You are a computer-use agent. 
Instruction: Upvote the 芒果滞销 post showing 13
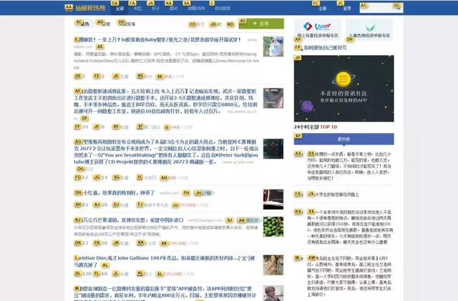81,243
